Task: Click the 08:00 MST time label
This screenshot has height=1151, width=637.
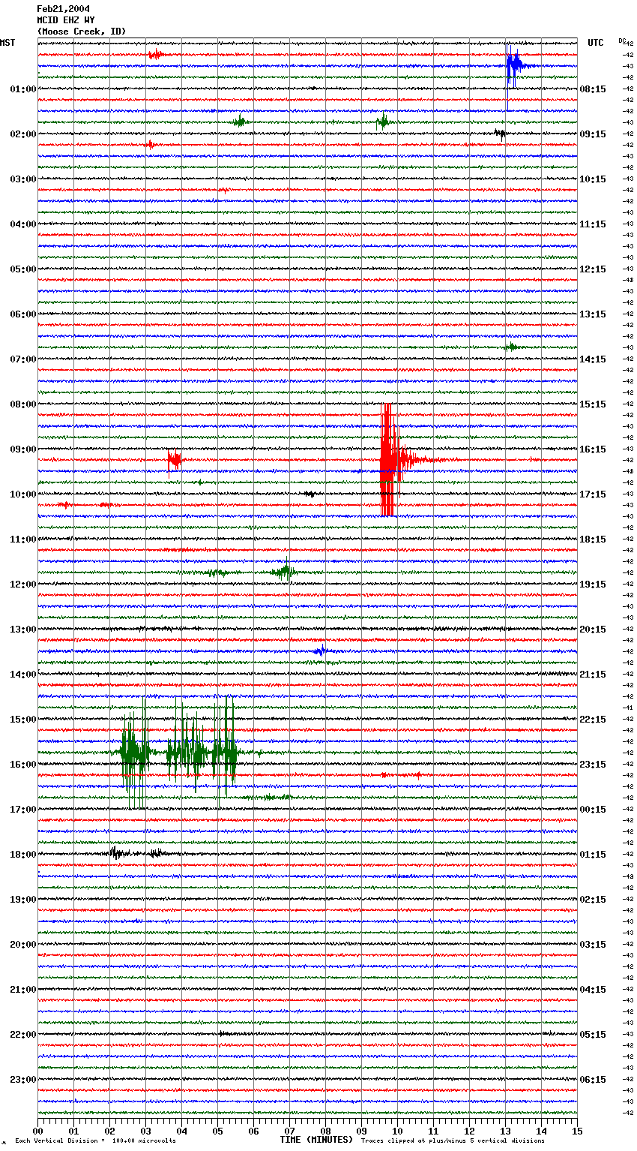Action: point(22,404)
